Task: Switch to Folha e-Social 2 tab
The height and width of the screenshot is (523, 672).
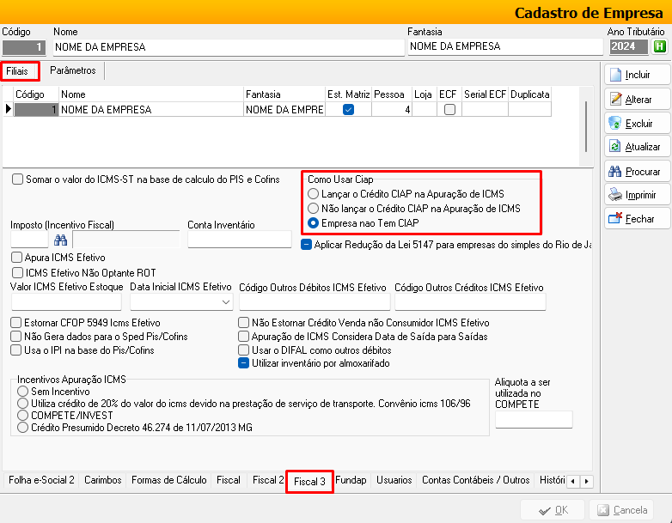Action: click(x=41, y=480)
